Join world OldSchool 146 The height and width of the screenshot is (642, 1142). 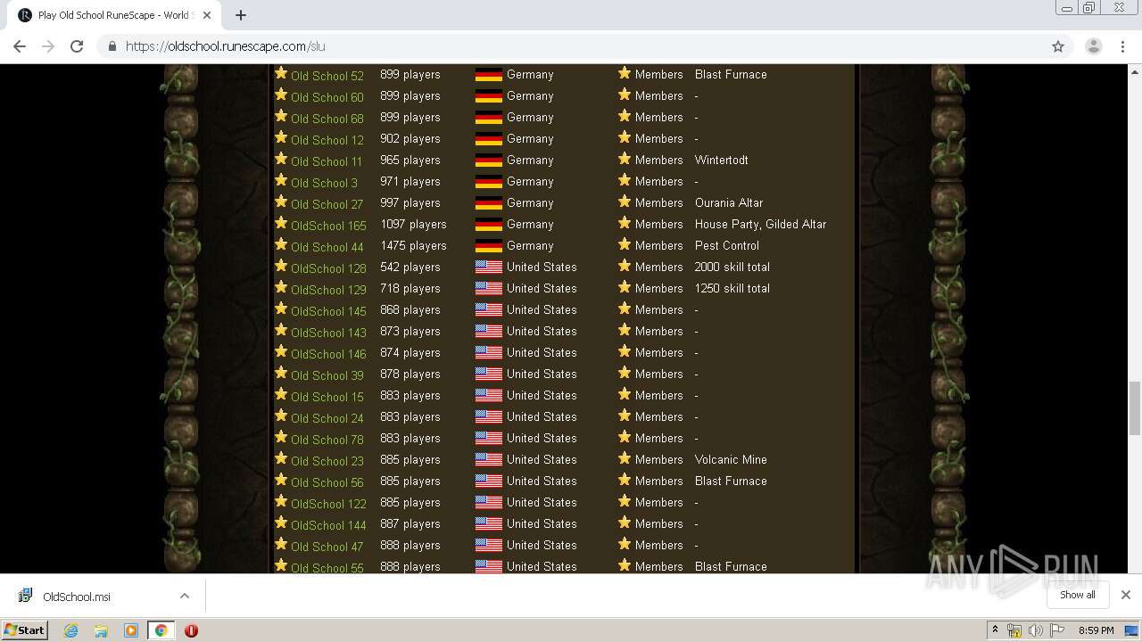(x=328, y=354)
